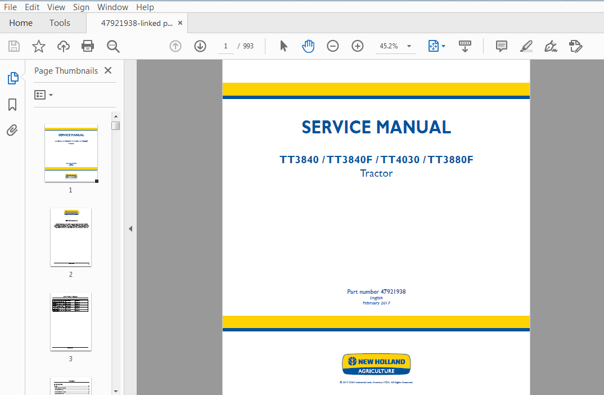Click Part number 47921938 text
604x395 pixels.
(376, 291)
